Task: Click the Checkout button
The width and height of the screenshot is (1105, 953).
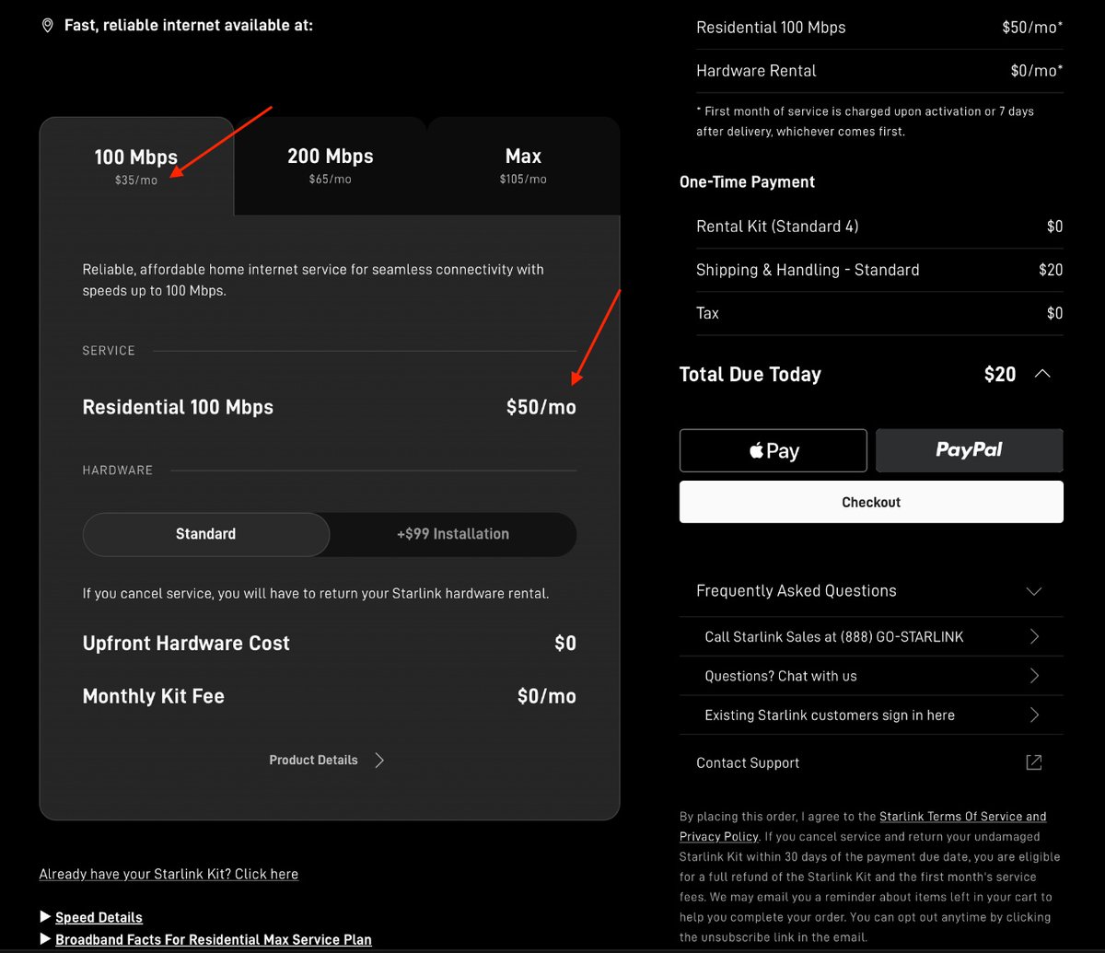Action: pyautogui.click(x=871, y=502)
